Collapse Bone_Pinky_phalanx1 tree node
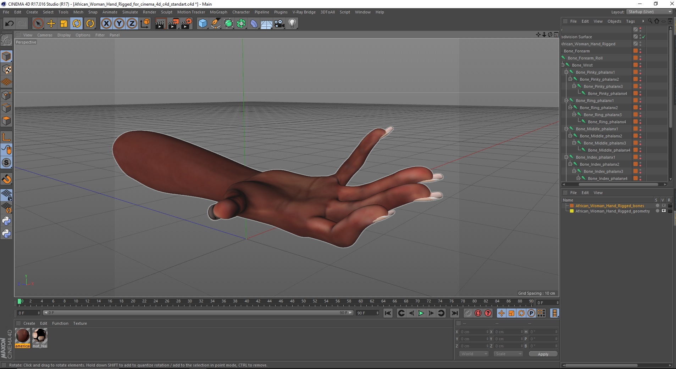 566,72
